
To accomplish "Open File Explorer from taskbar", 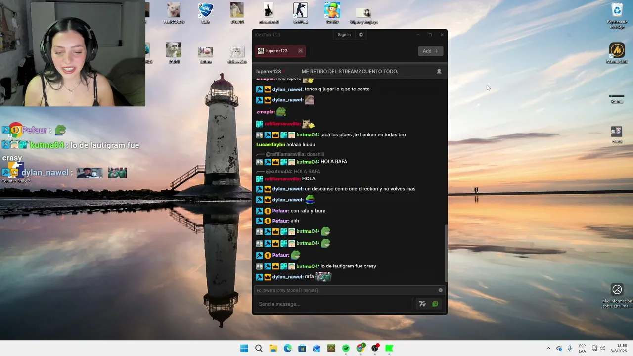I will [273, 348].
